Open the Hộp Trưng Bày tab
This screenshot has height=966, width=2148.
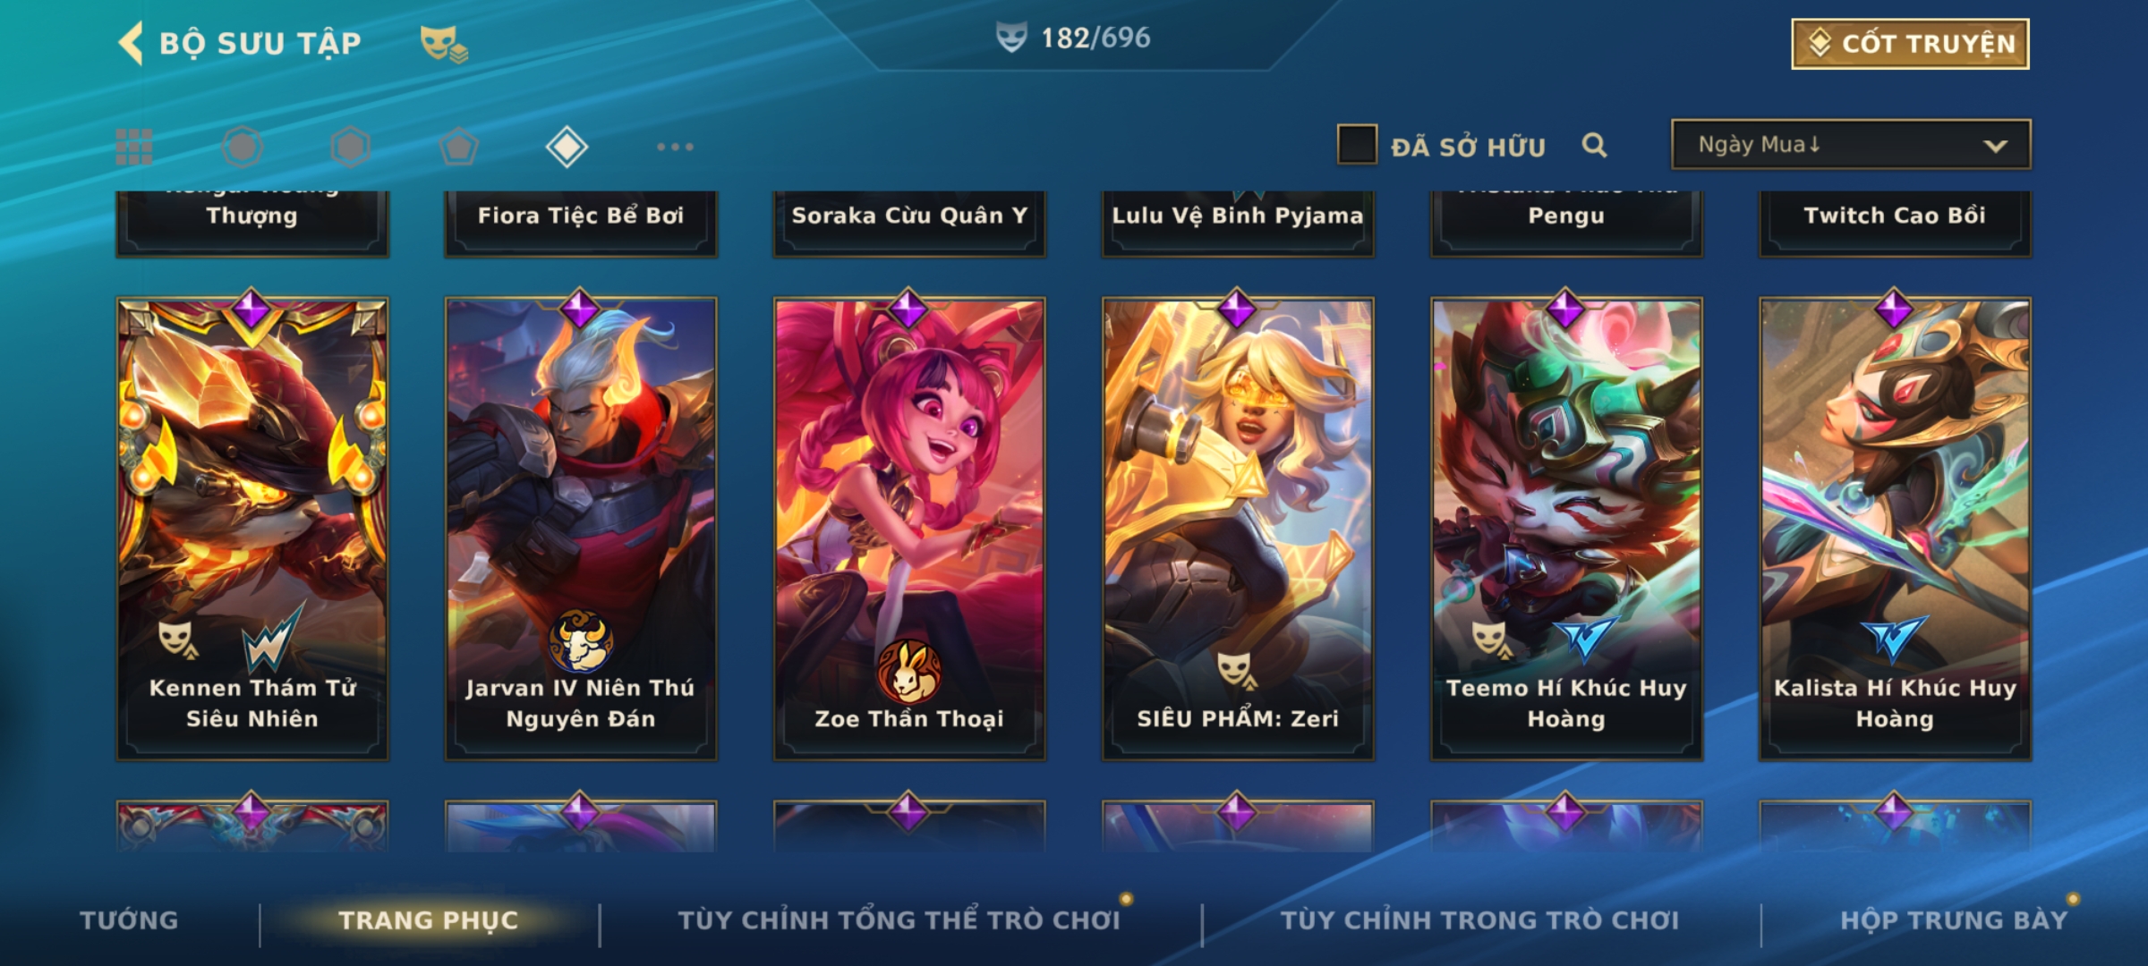[x=1954, y=919]
